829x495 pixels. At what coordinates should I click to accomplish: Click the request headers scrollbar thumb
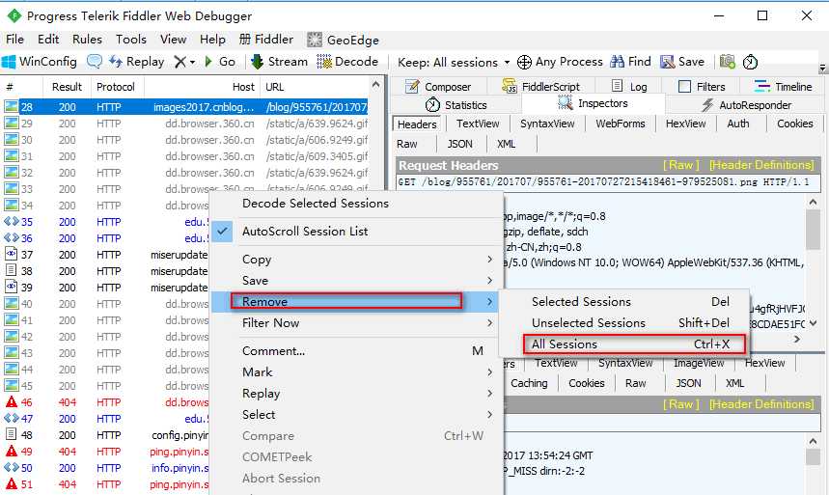[x=813, y=229]
